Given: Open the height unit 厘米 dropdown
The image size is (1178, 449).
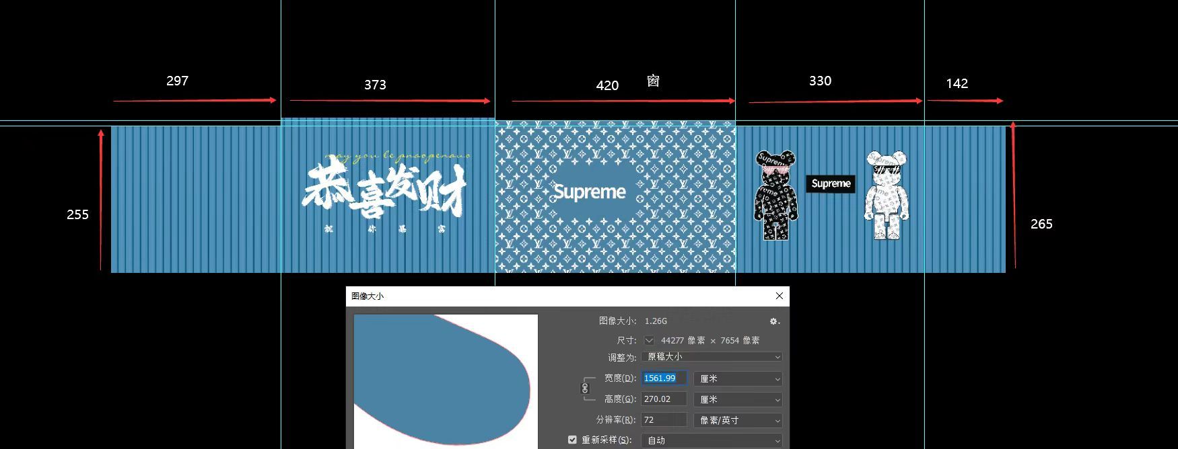Looking at the screenshot, I should (x=738, y=399).
